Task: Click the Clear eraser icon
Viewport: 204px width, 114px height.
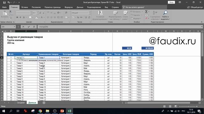Action: 147,18
